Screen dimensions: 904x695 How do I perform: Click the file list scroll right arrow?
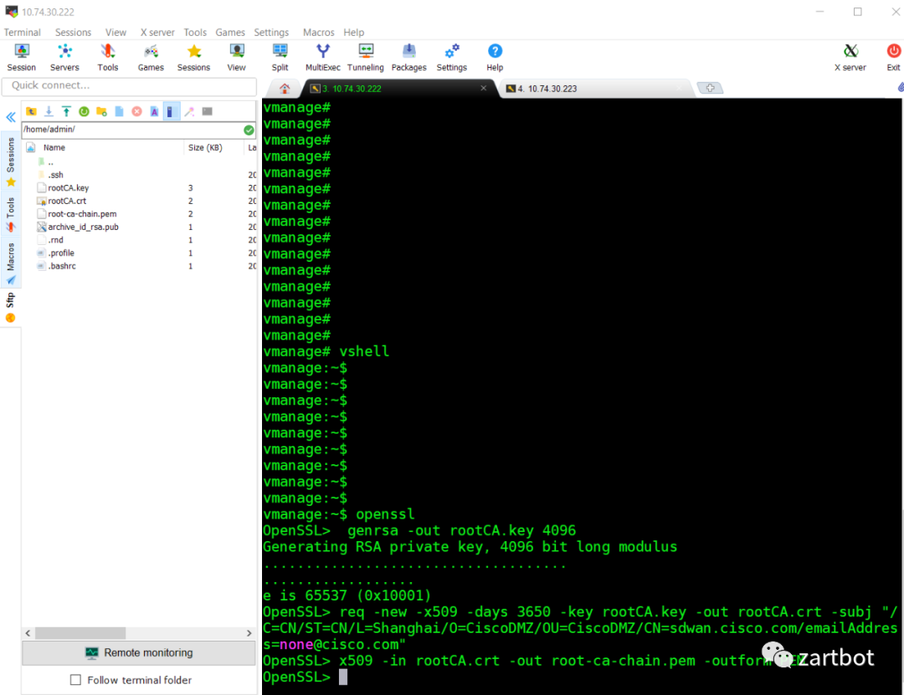click(249, 633)
